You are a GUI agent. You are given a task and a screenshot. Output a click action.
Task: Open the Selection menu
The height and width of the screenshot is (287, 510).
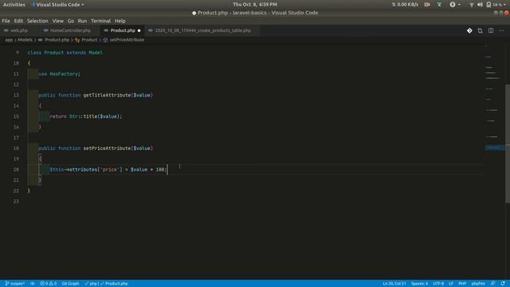click(x=37, y=21)
